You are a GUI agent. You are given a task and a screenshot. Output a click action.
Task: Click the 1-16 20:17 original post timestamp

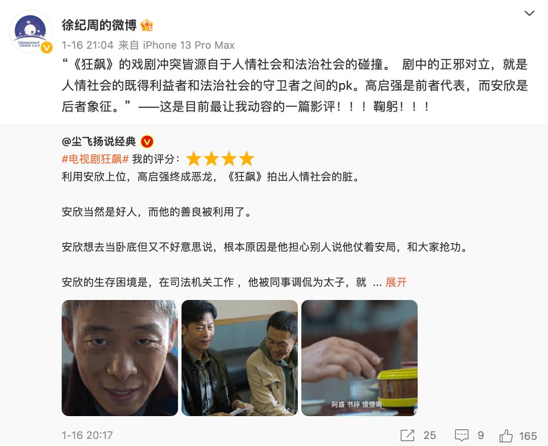click(87, 435)
